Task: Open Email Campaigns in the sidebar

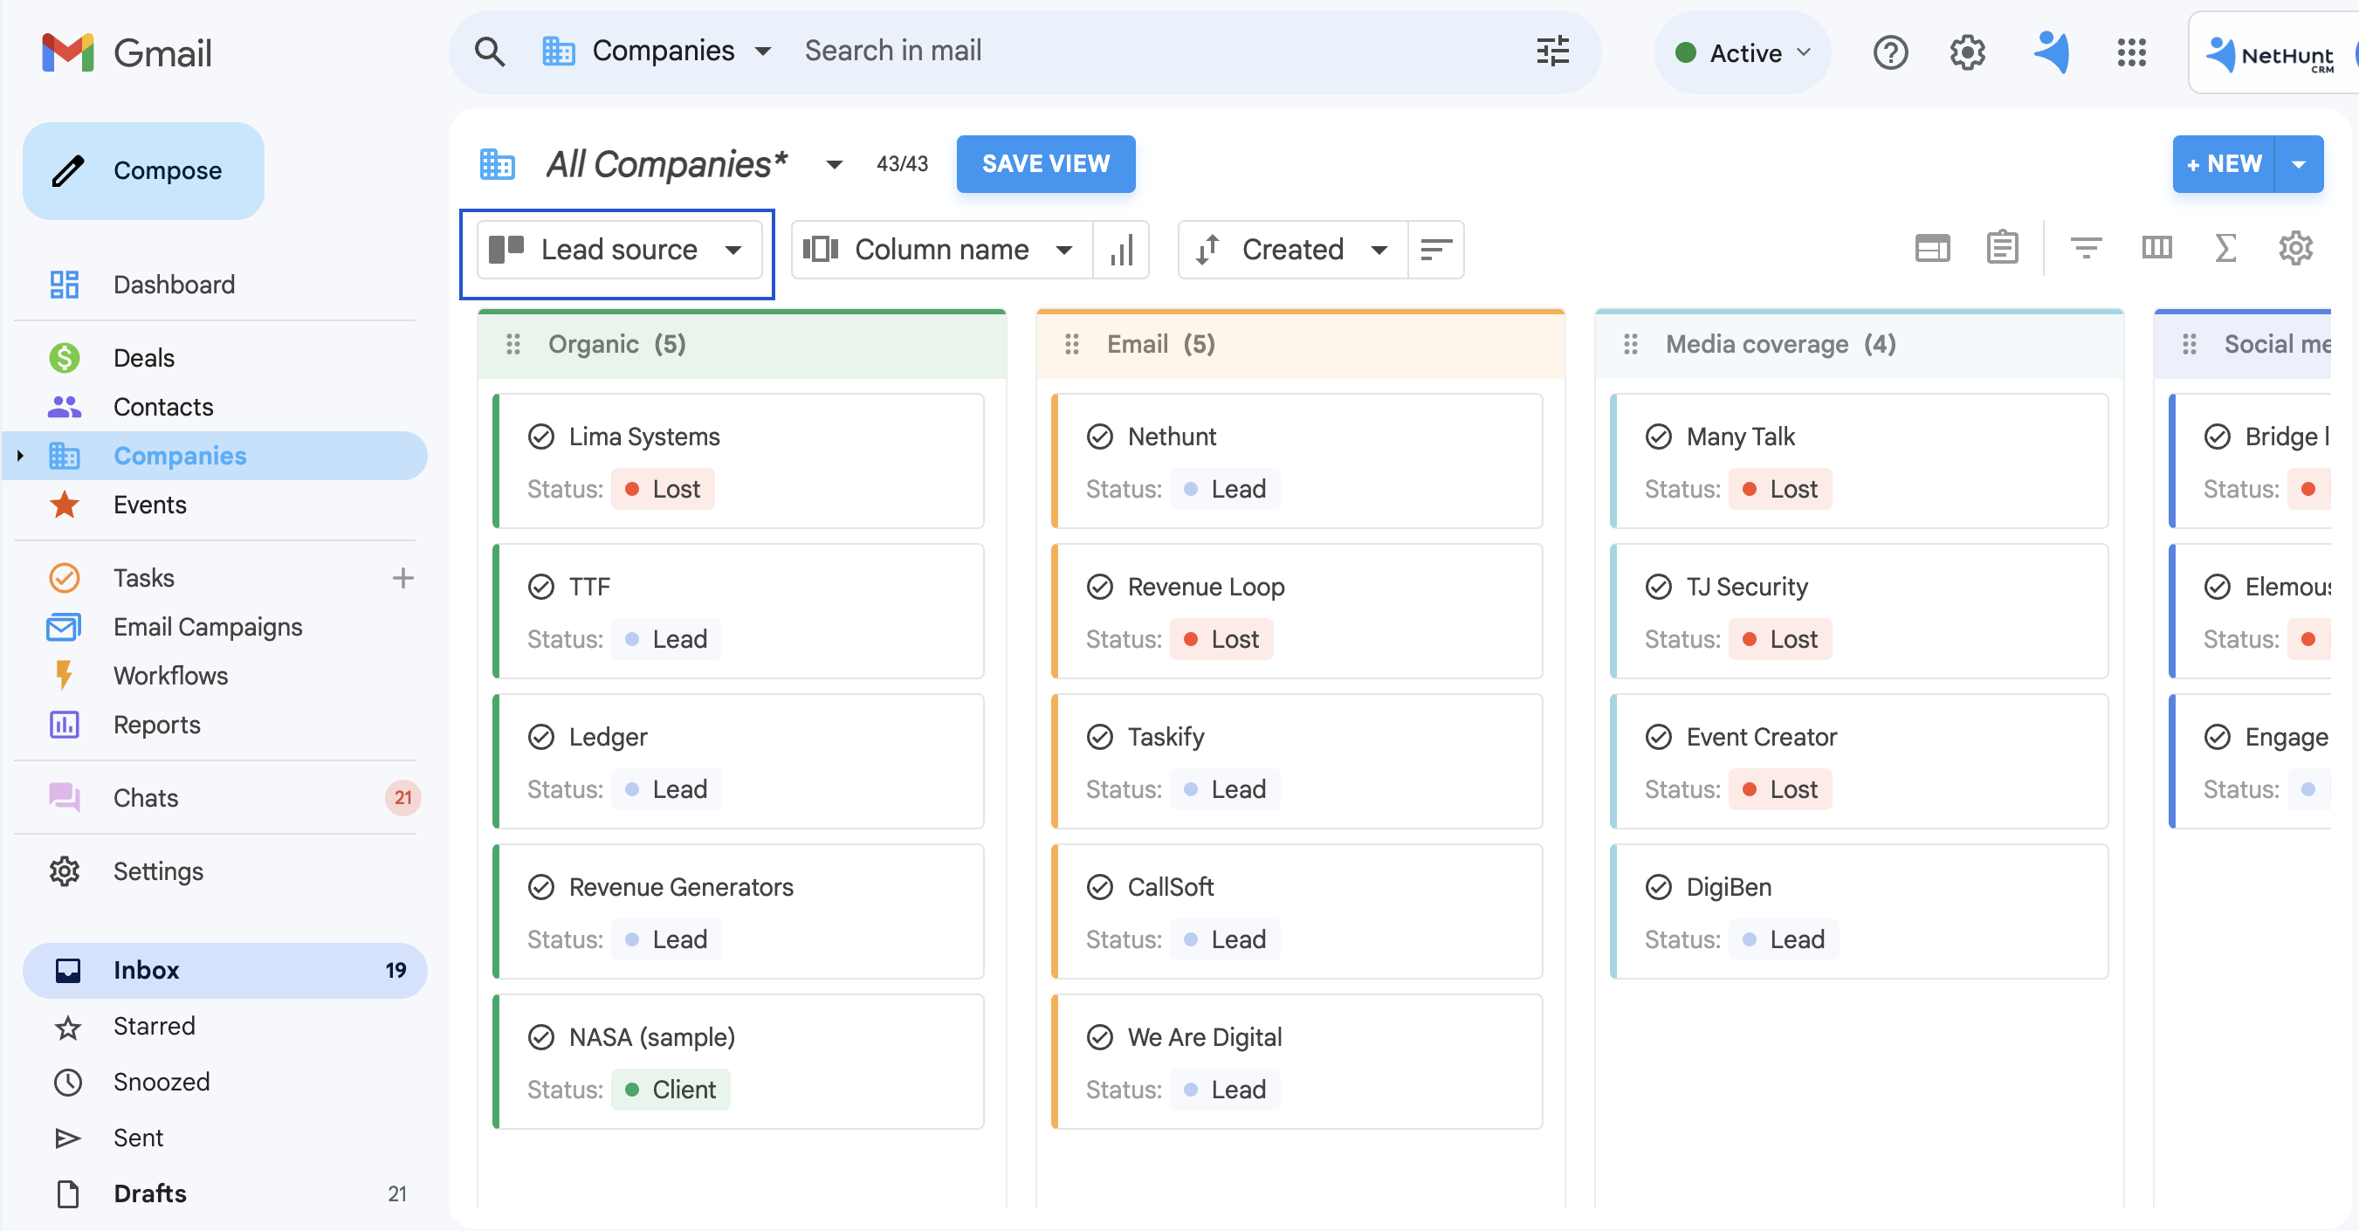Action: 208,628
